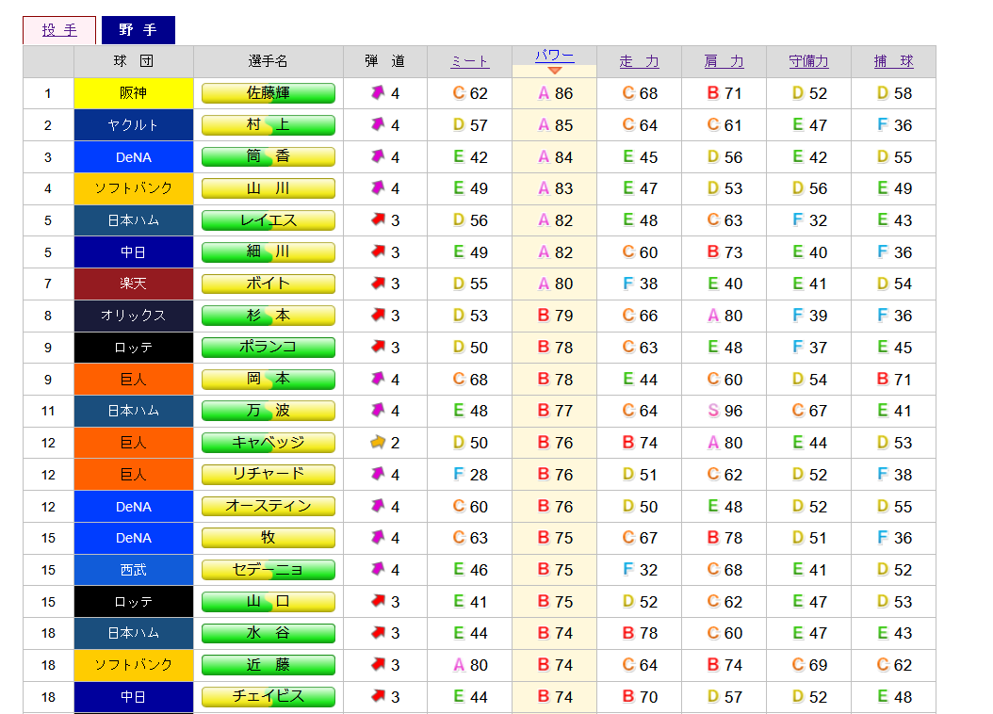Sort table by ミート column
This screenshot has width=993, height=714.
[x=469, y=61]
